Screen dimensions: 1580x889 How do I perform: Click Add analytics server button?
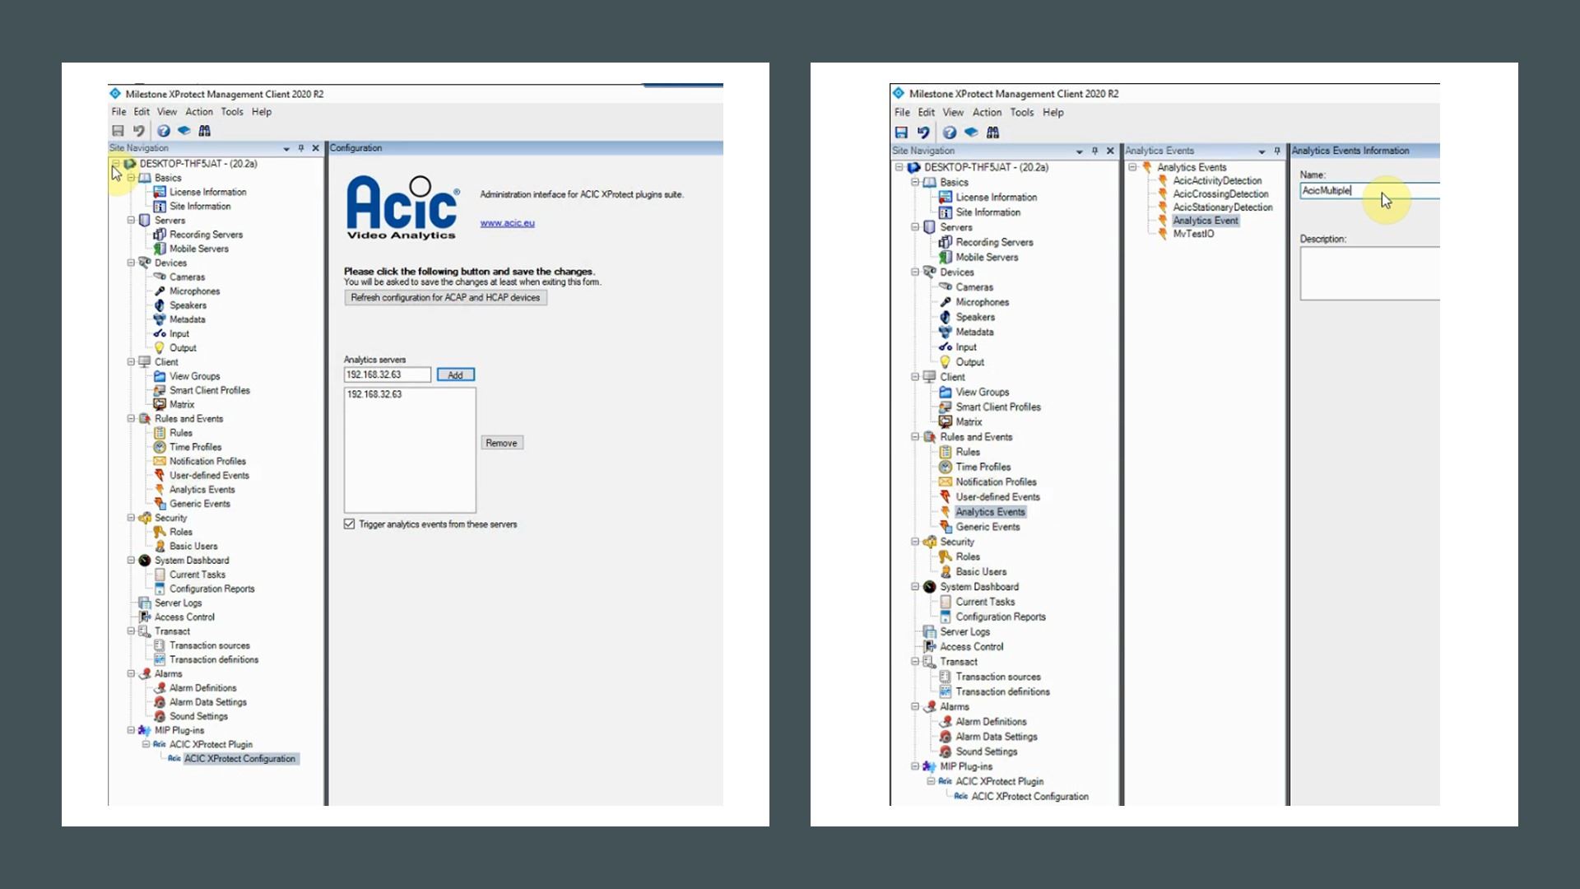[x=455, y=375]
